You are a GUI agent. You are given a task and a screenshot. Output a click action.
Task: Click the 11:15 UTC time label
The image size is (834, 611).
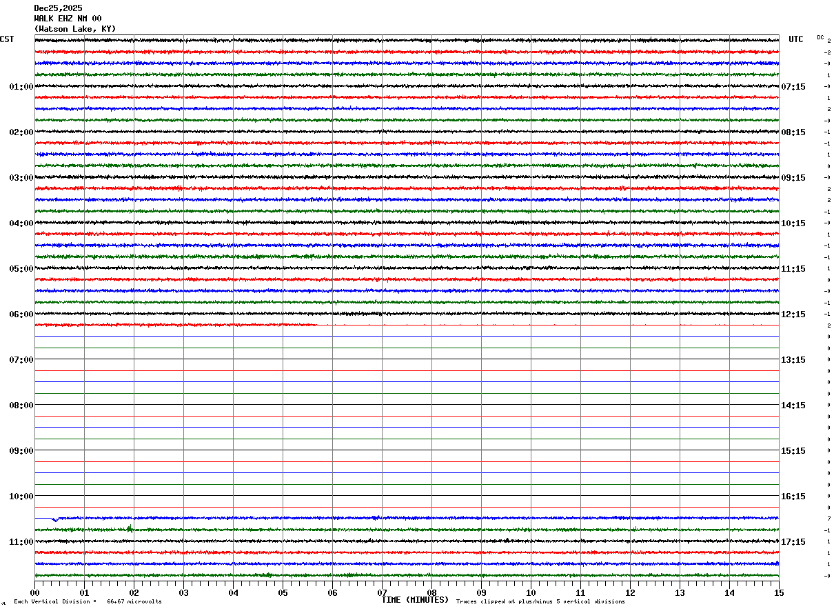pyautogui.click(x=793, y=269)
